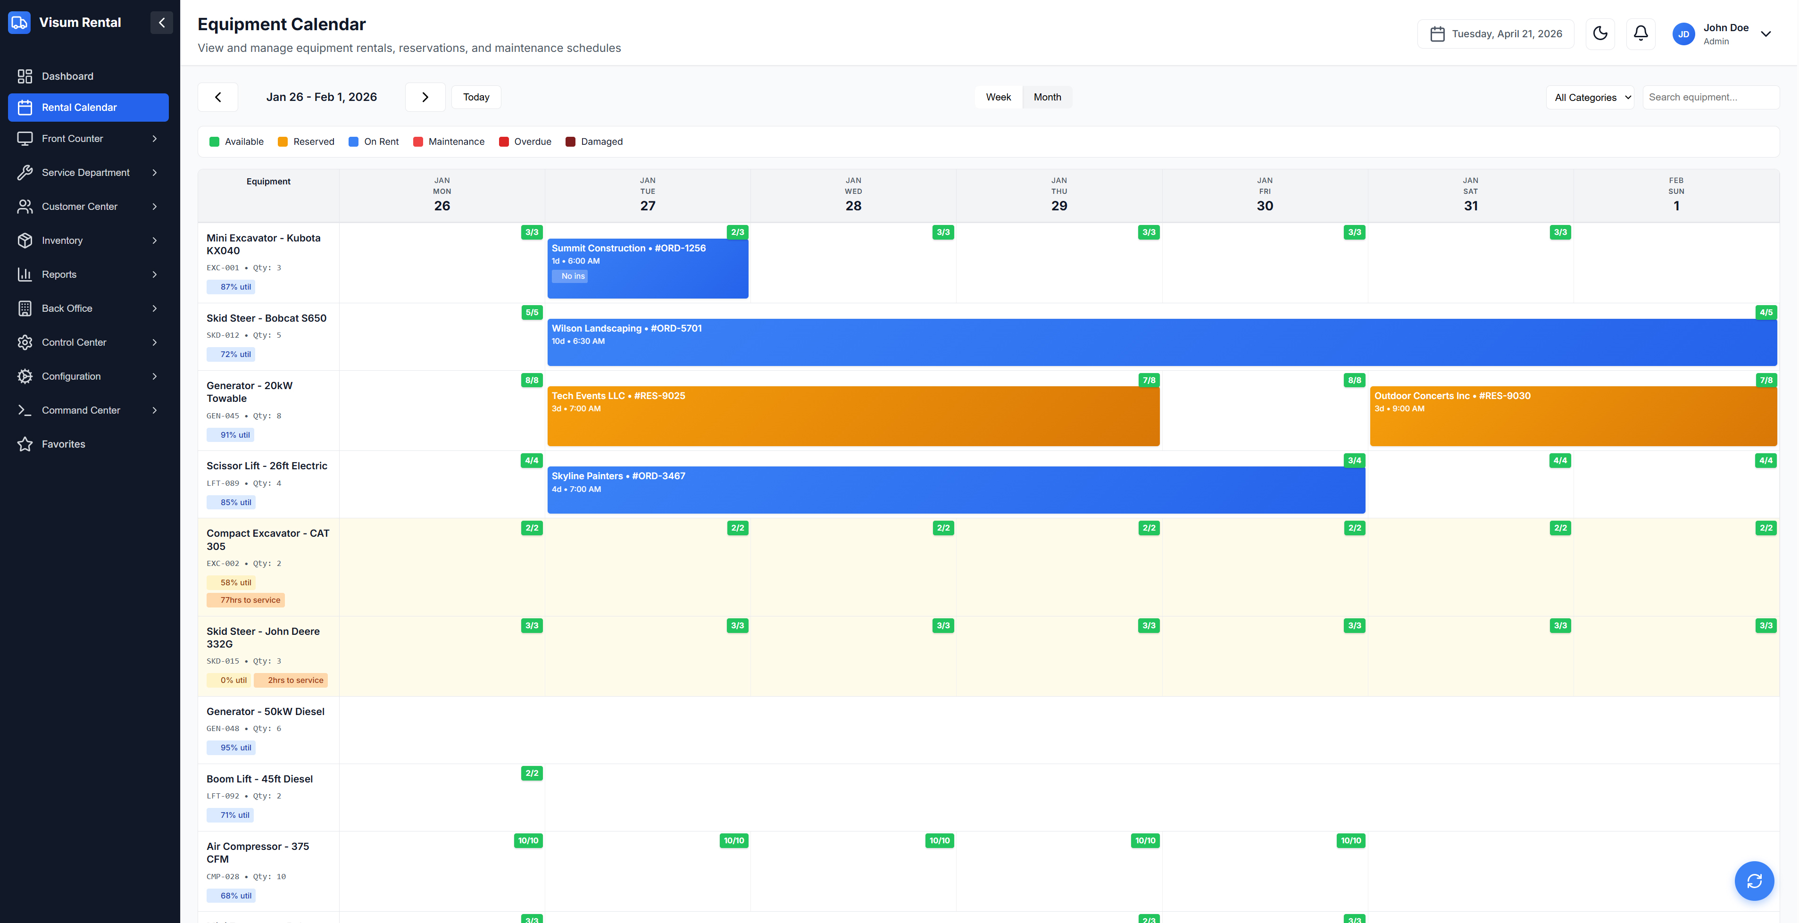Image resolution: width=1799 pixels, height=923 pixels.
Task: Toggle dark mode with the moon icon
Action: click(1600, 33)
